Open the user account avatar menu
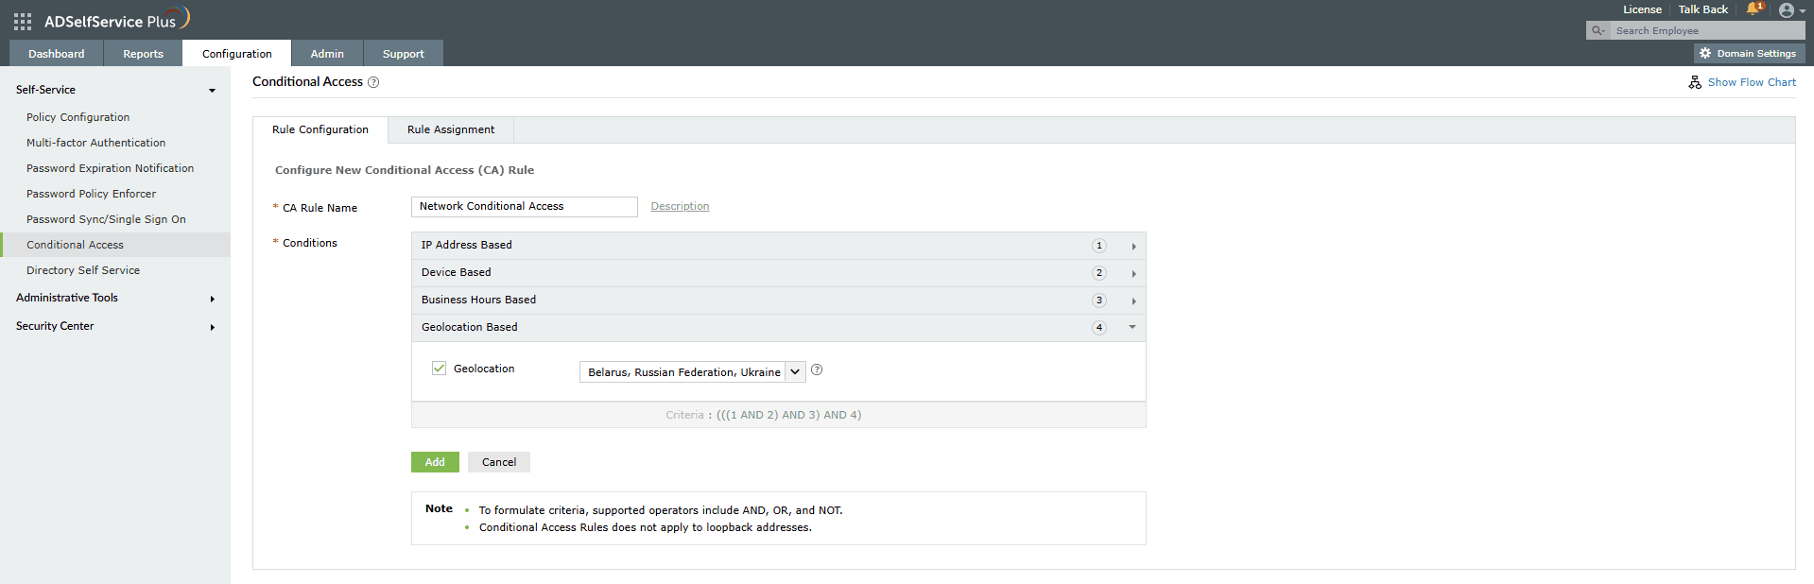The width and height of the screenshot is (1814, 584). tap(1786, 10)
